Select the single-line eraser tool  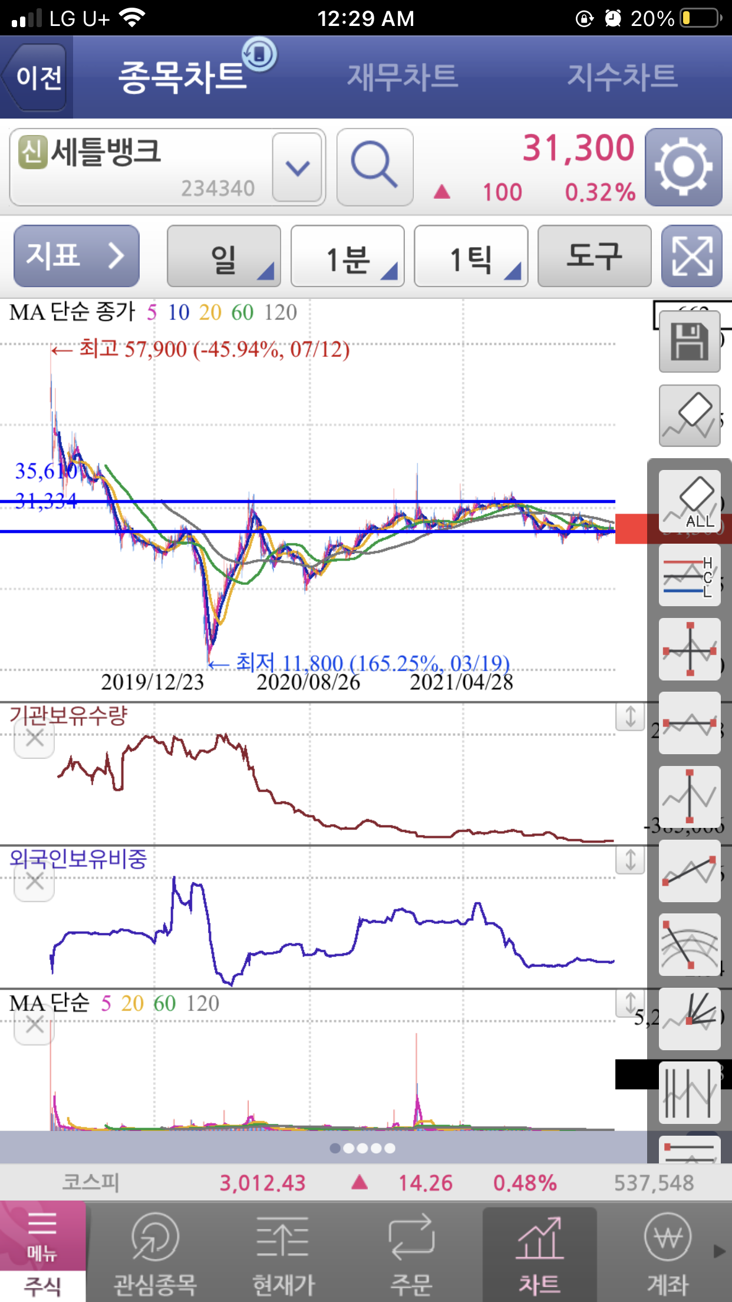coord(690,416)
